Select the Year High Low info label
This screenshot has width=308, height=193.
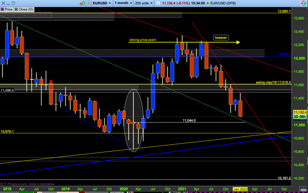pos(26,15)
